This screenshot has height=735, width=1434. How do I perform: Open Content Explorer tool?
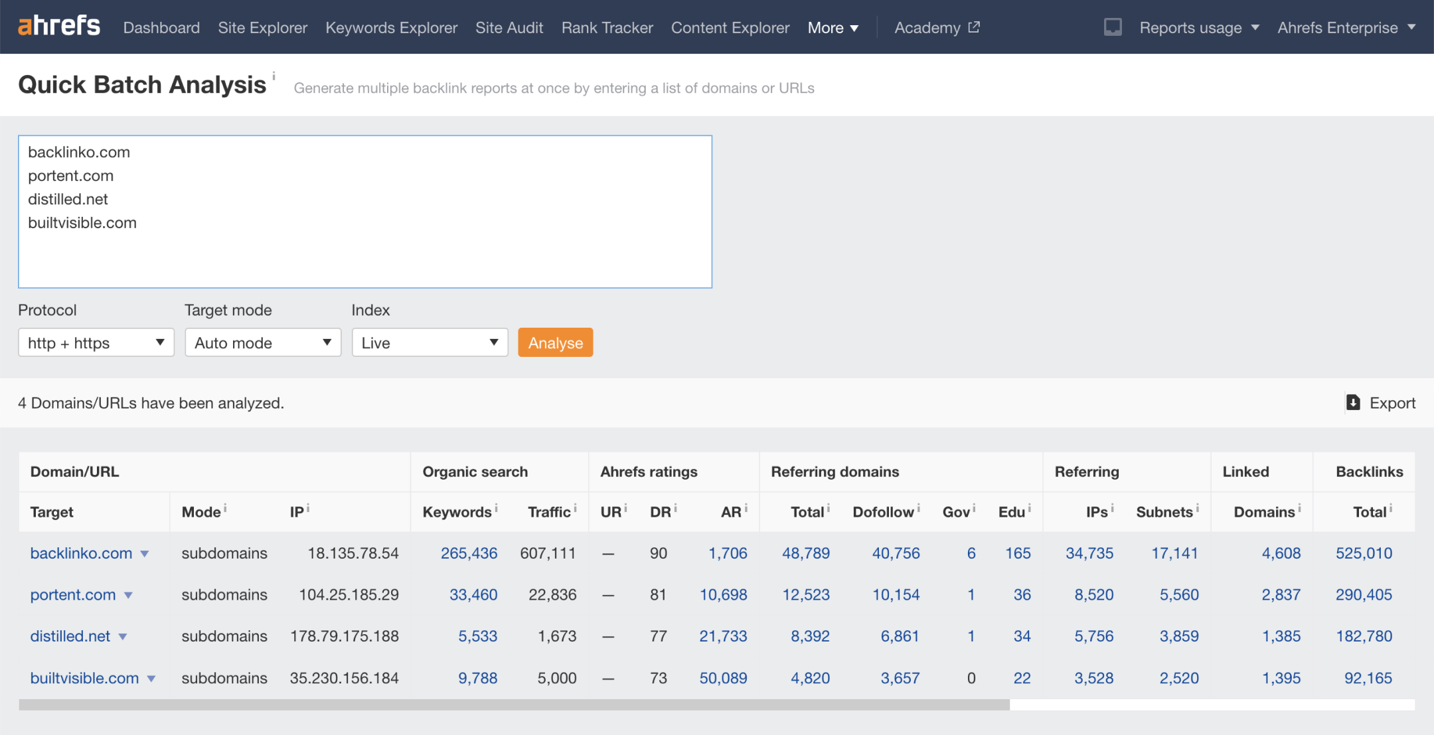pyautogui.click(x=730, y=27)
